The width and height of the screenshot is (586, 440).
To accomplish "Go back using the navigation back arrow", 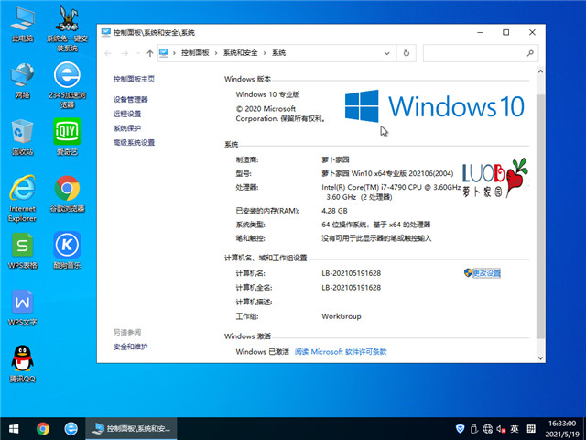I will pos(108,53).
